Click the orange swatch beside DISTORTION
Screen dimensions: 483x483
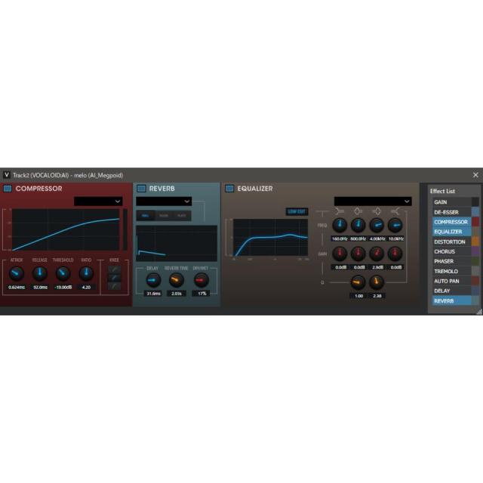475,241
